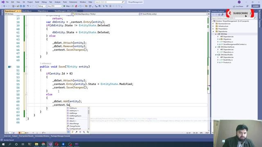
Task: Open the Debug menu
Action: click(x=44, y=2)
